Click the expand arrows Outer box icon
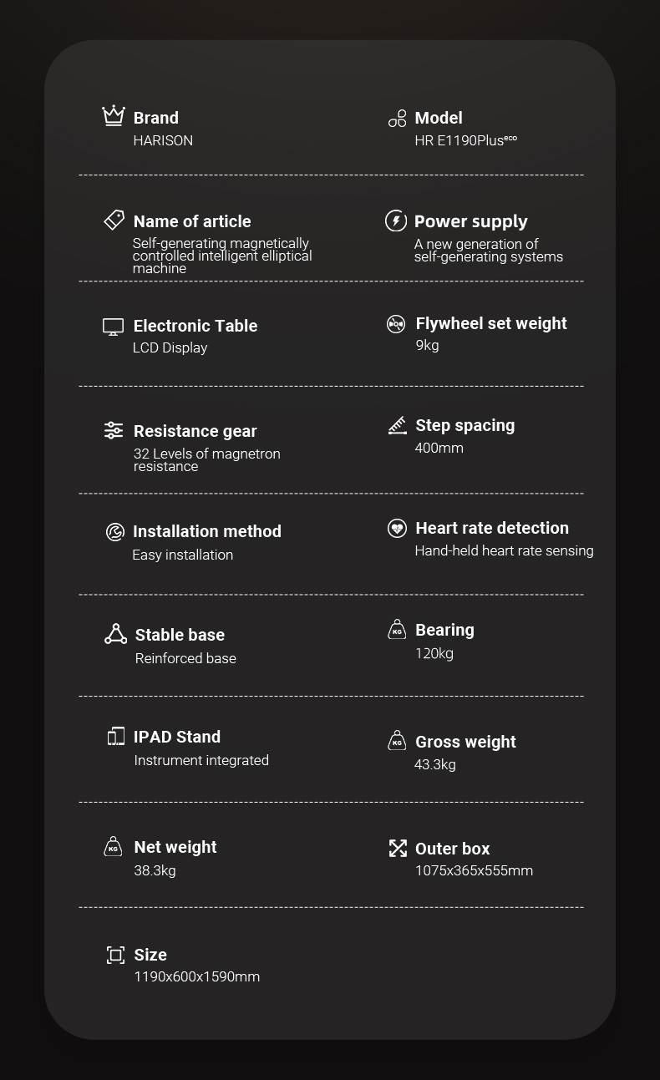This screenshot has height=1080, width=660. click(x=398, y=849)
